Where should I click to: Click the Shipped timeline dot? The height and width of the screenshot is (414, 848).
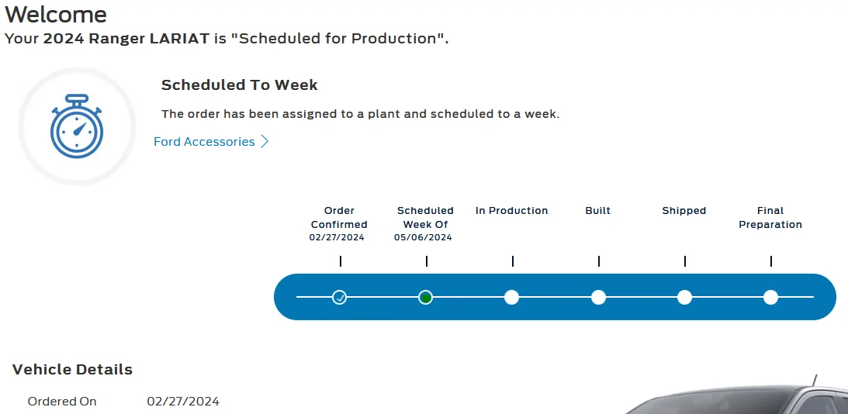(684, 297)
